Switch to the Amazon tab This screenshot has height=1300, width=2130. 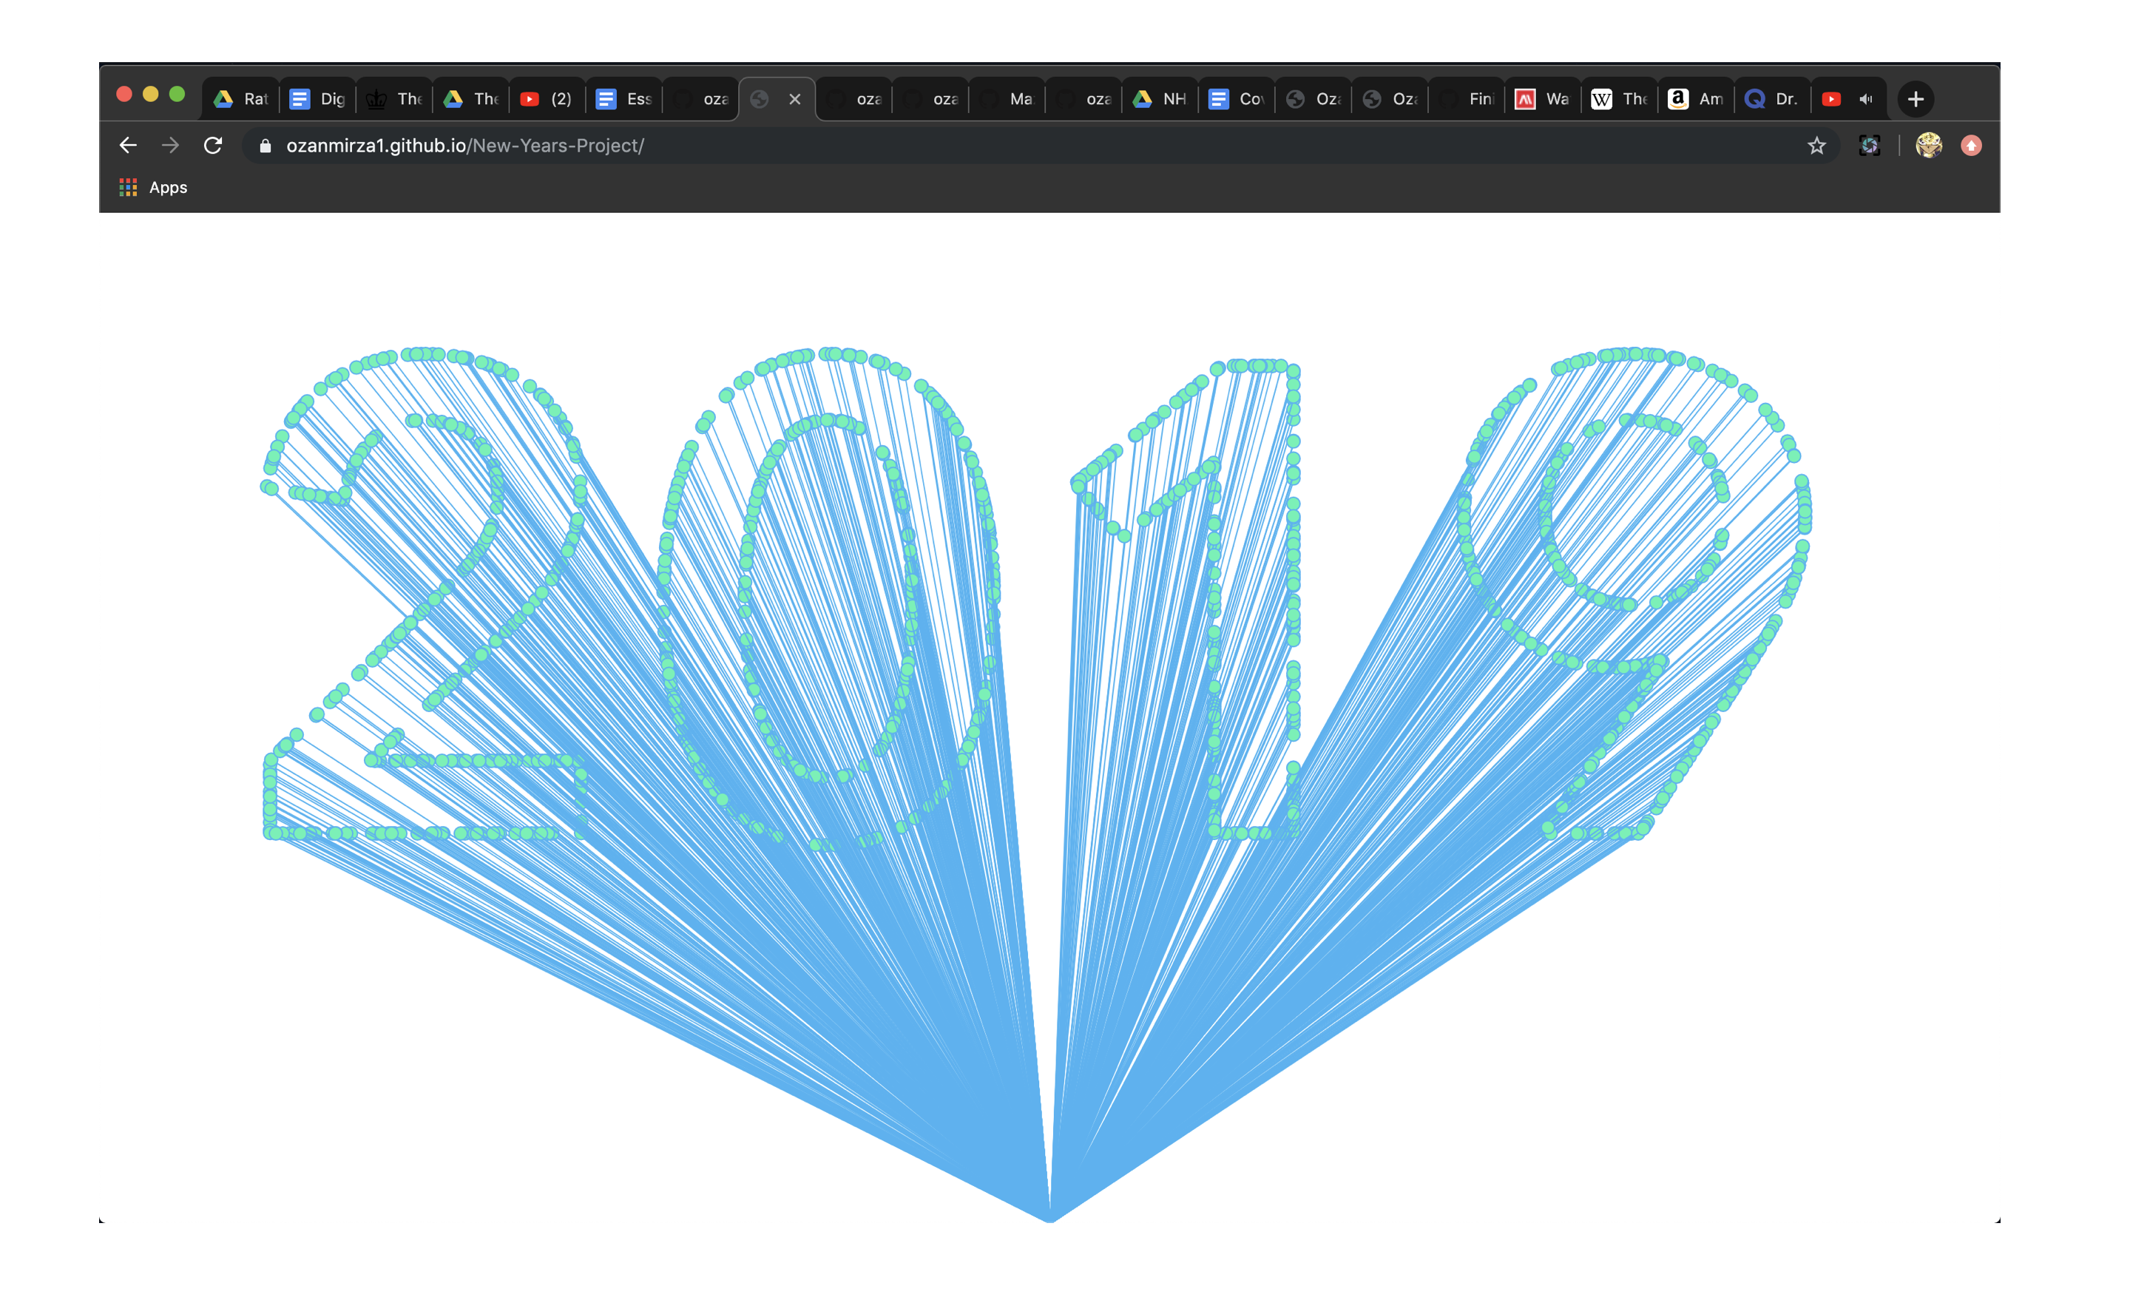[x=1695, y=99]
